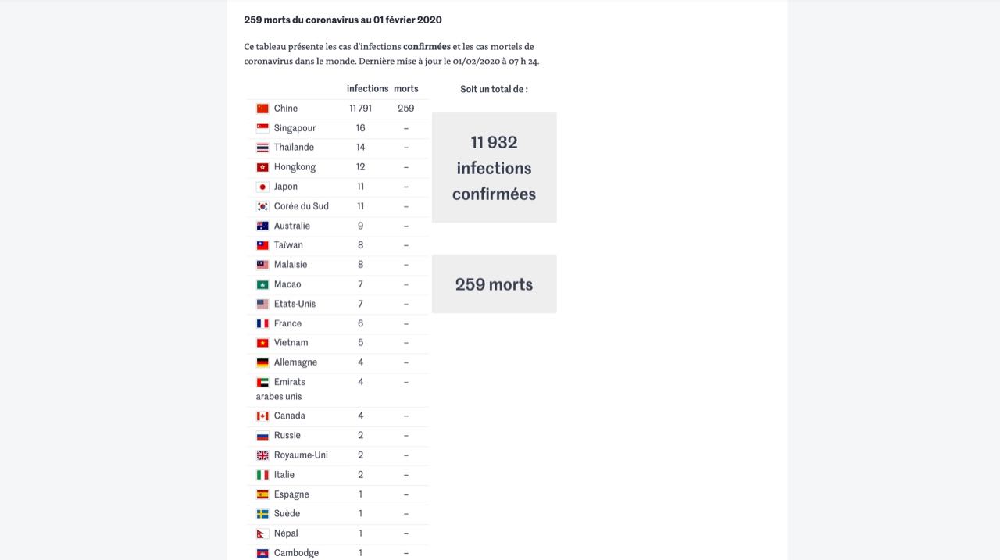
Task: Select the Thaïlande table row label
Action: pyautogui.click(x=294, y=148)
